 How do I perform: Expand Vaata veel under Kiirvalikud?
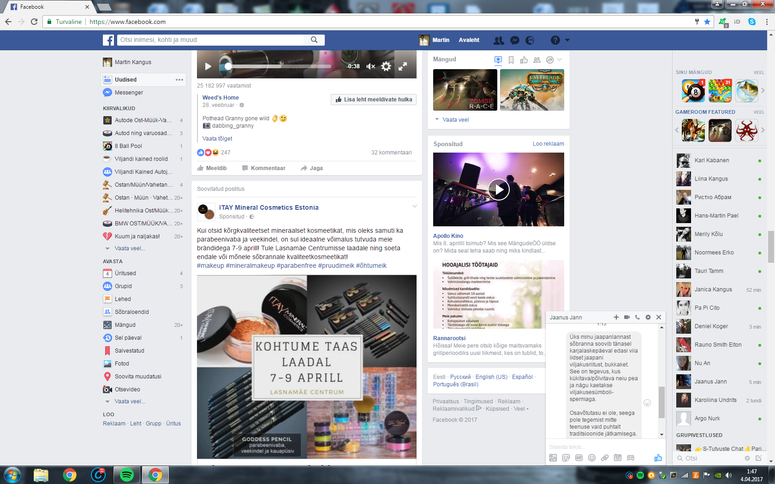coord(130,248)
